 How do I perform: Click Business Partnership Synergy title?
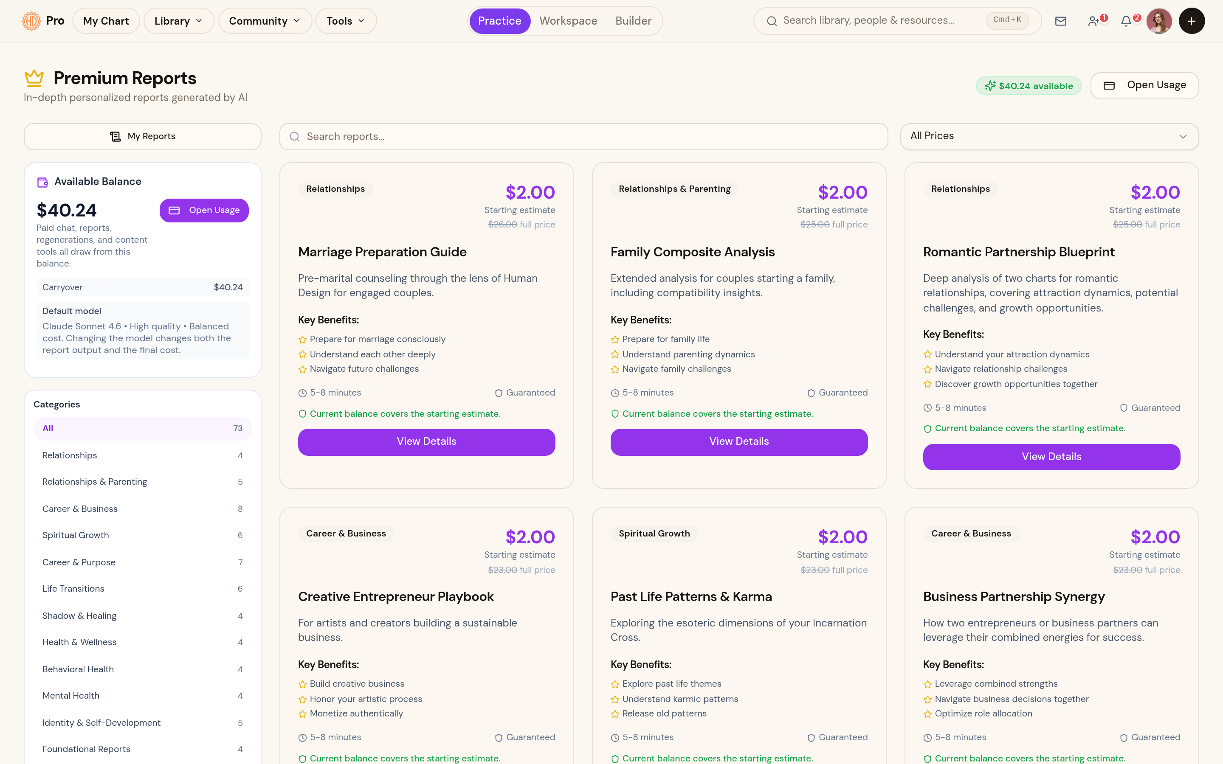pyautogui.click(x=1014, y=597)
